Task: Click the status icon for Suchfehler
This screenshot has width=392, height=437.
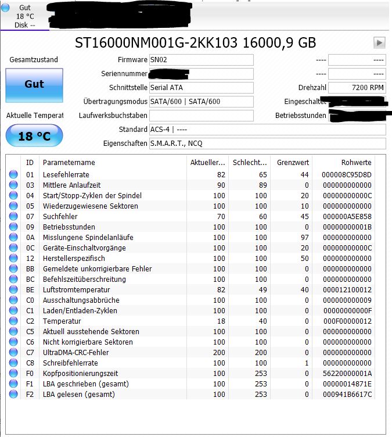Action: (13, 216)
